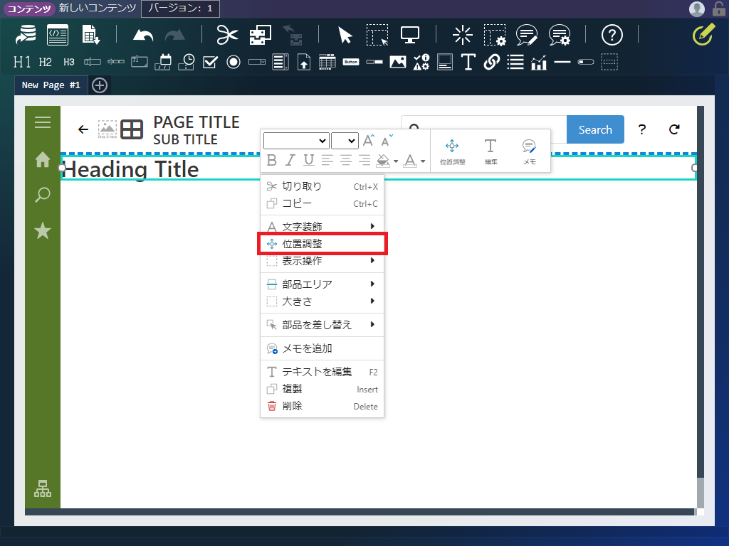Open the font size dropdown
This screenshot has height=546, width=729.
click(x=345, y=141)
